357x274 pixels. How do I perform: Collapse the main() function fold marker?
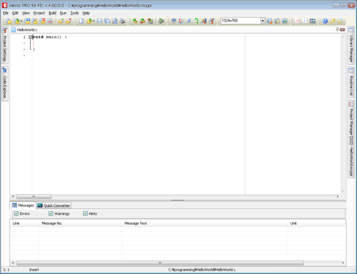30,37
